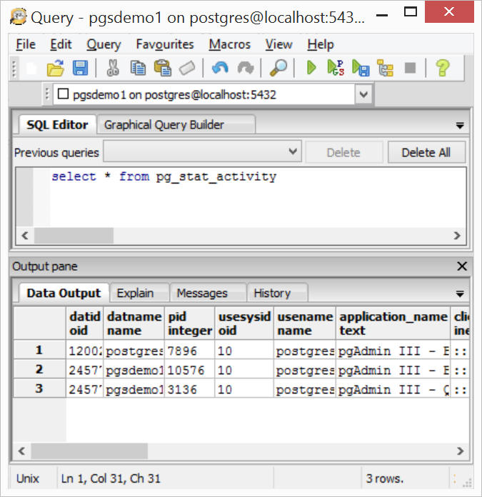Open a file with the folder icon
This screenshot has height=497, width=482.
pos(56,68)
